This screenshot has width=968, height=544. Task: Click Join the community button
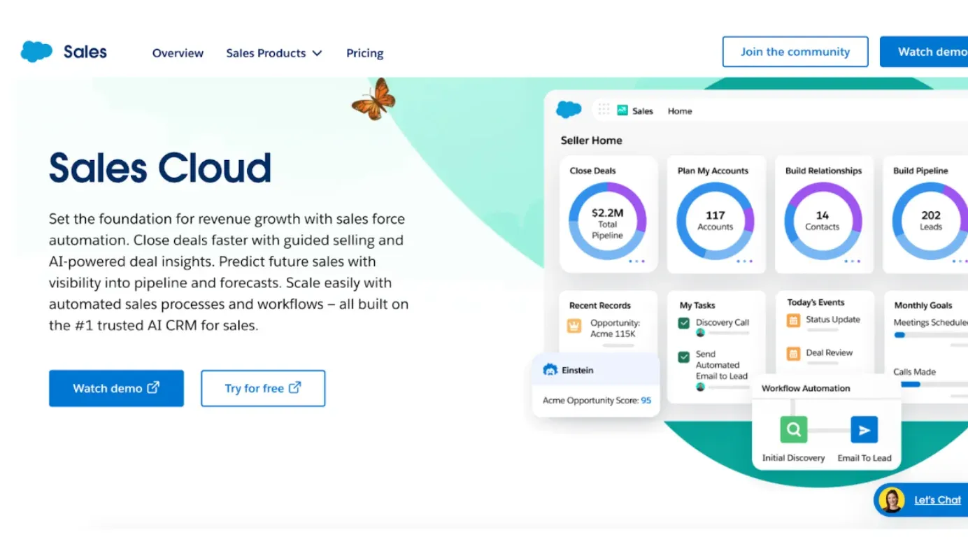click(x=795, y=52)
